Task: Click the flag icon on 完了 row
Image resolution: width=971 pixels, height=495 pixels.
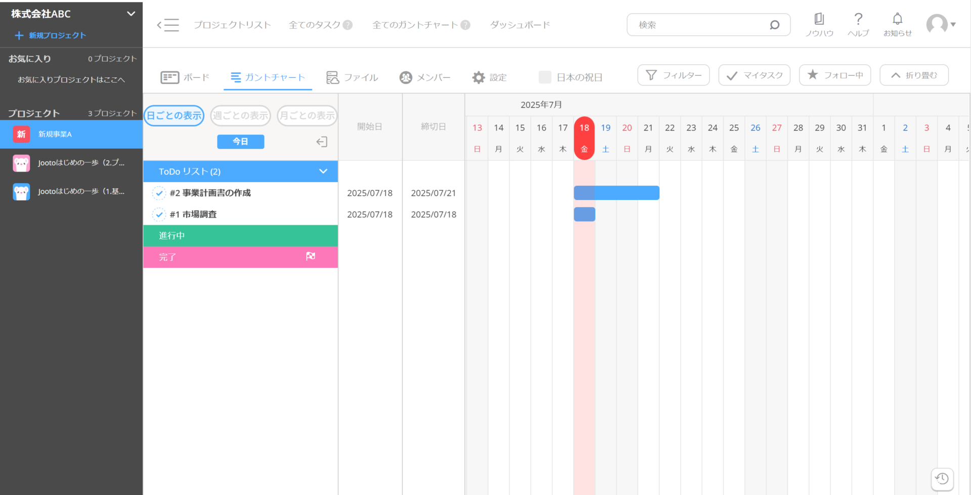Action: (311, 257)
